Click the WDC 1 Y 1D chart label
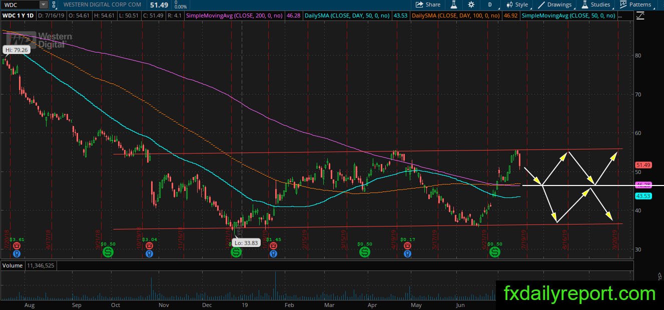 [19, 15]
